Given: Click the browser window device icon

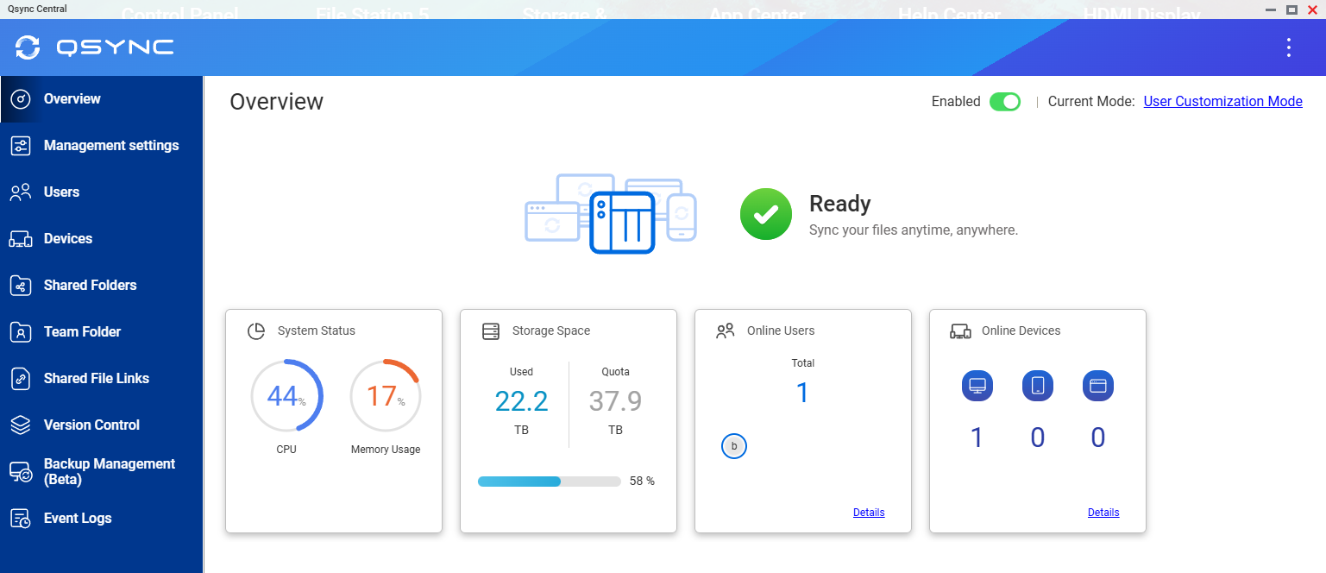Looking at the screenshot, I should (1098, 386).
